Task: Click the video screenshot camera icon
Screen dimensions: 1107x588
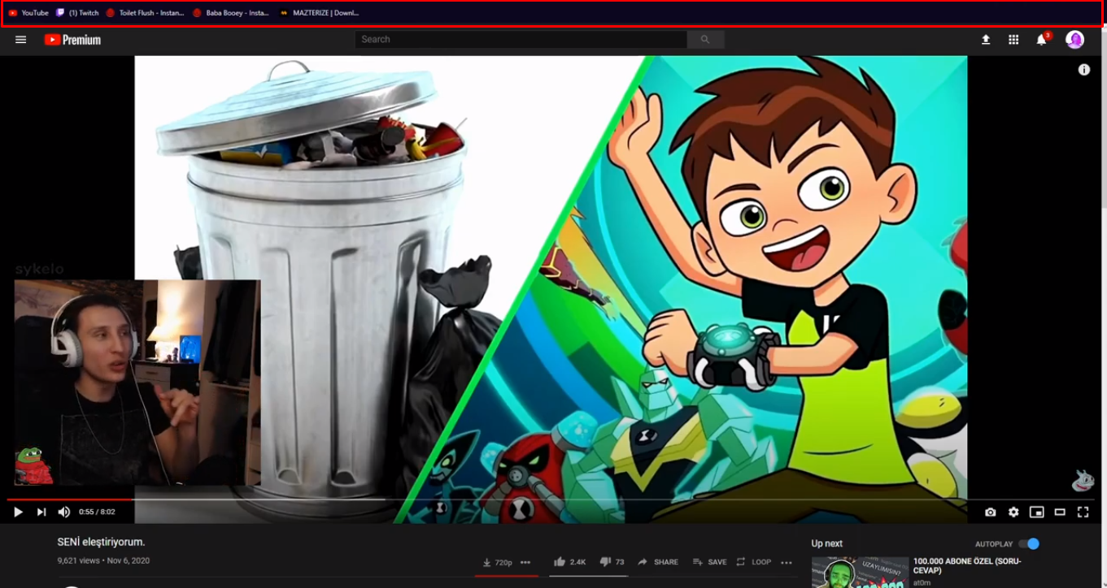Action: [x=990, y=512]
